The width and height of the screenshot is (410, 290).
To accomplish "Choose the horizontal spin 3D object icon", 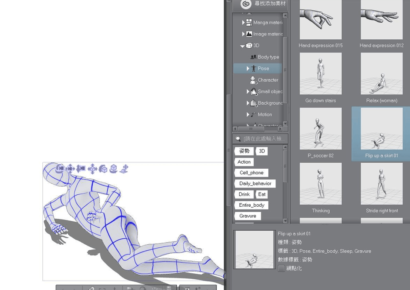I will 114,169.
